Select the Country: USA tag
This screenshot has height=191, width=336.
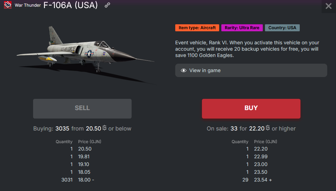point(282,28)
